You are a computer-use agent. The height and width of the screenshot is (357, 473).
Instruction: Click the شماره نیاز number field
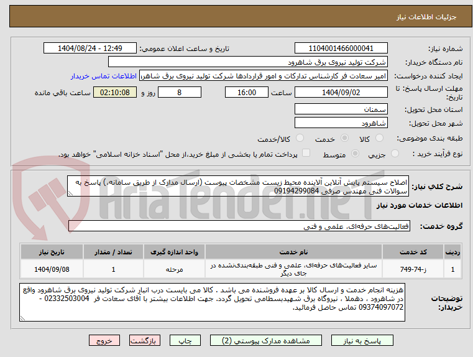point(341,49)
